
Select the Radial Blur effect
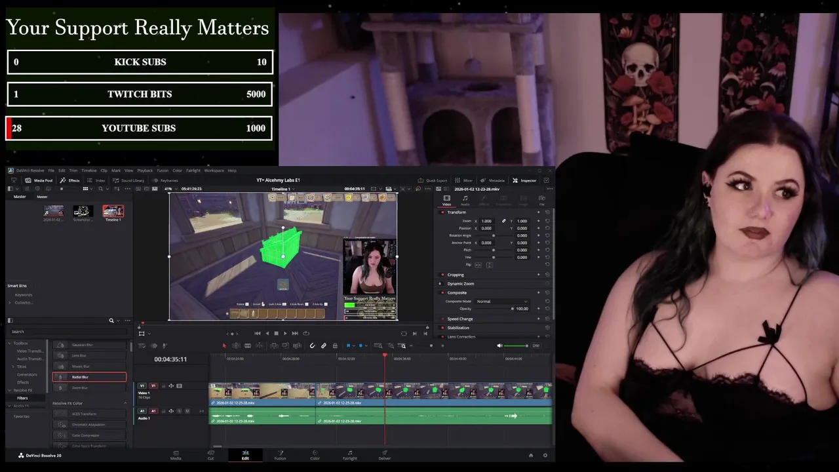click(89, 377)
